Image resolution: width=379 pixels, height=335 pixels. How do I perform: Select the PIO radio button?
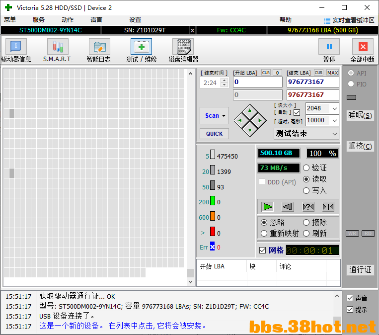pyautogui.click(x=351, y=84)
